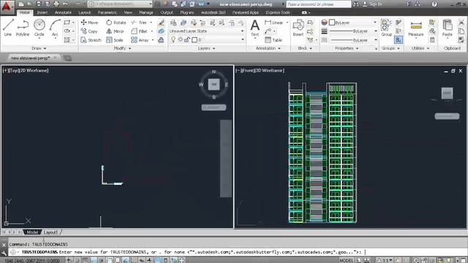Screen dimensions: 468x263
Task: Click the Scale tool
Action: coord(115,40)
